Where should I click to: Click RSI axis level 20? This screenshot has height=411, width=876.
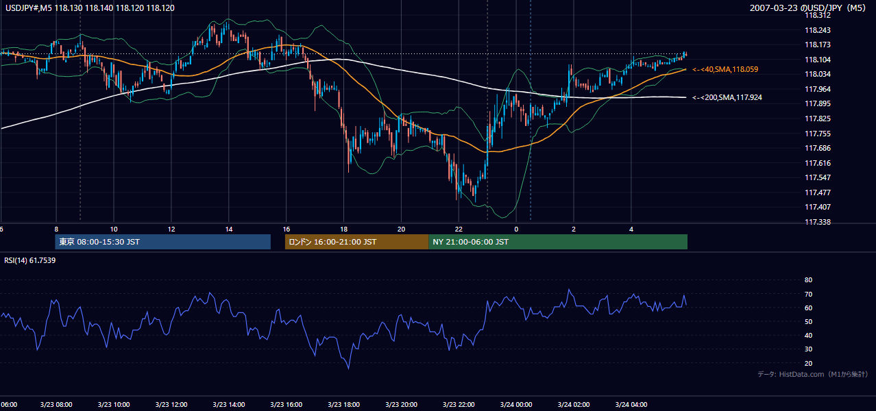808,363
